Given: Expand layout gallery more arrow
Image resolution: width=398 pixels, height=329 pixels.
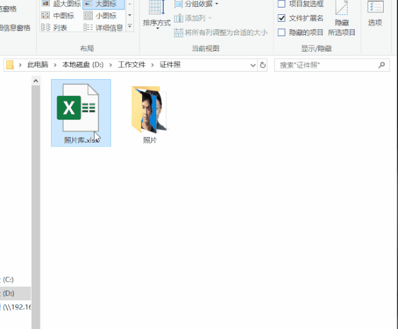Looking at the screenshot, I should 130,26.
